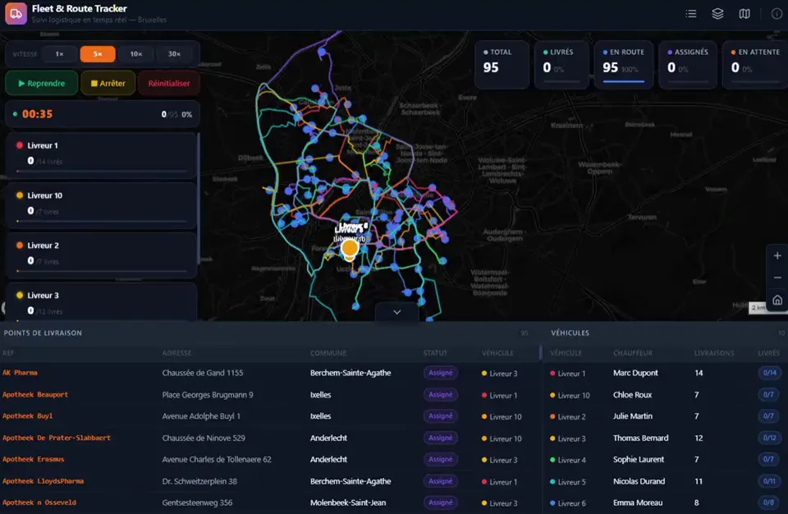Viewport: 788px width, 514px height.
Task: Sort by the COMMUNE column header
Action: point(328,353)
